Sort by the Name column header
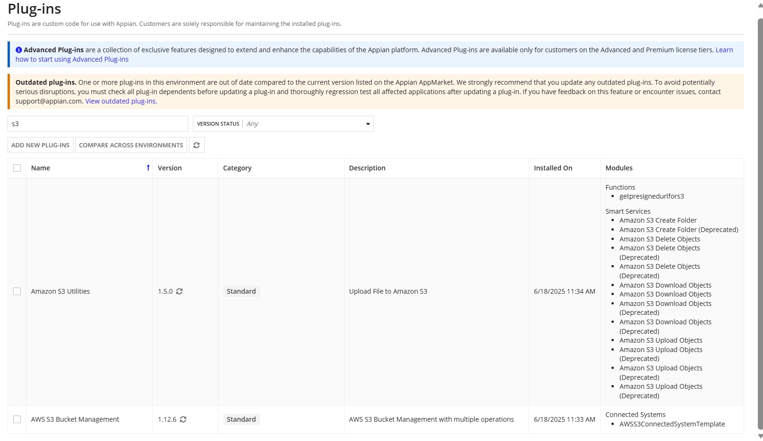The height and width of the screenshot is (441, 763). [40, 168]
